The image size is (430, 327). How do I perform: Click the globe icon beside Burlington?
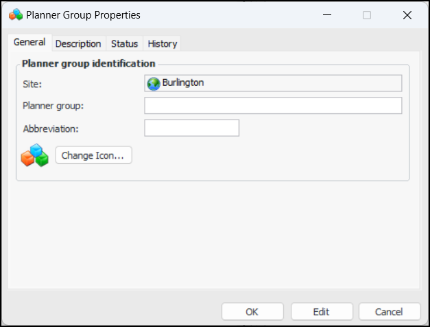click(154, 83)
